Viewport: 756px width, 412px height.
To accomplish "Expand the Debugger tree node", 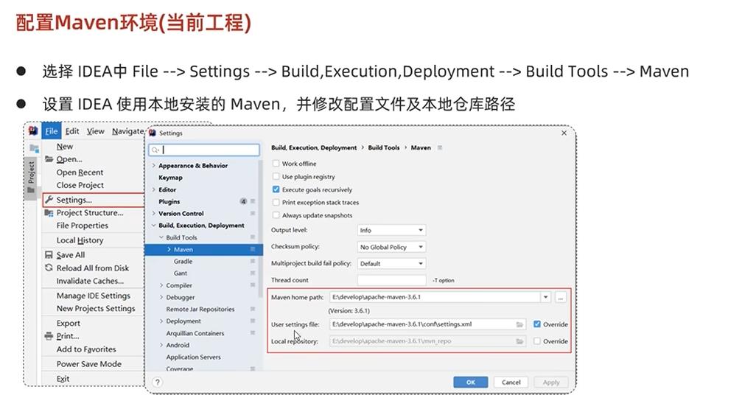I will pyautogui.click(x=161, y=297).
